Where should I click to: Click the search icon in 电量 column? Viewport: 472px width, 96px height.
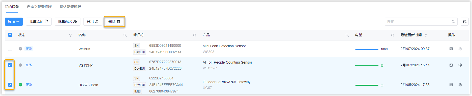tap(393, 35)
